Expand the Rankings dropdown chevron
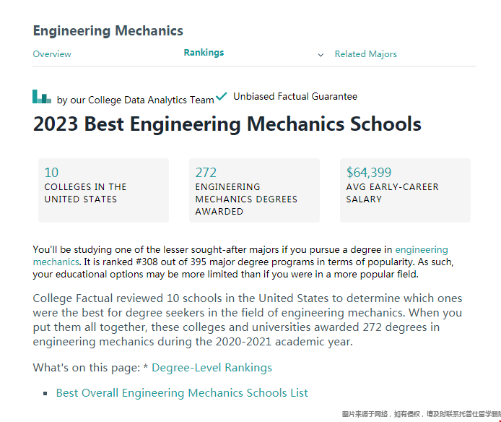 [x=321, y=55]
